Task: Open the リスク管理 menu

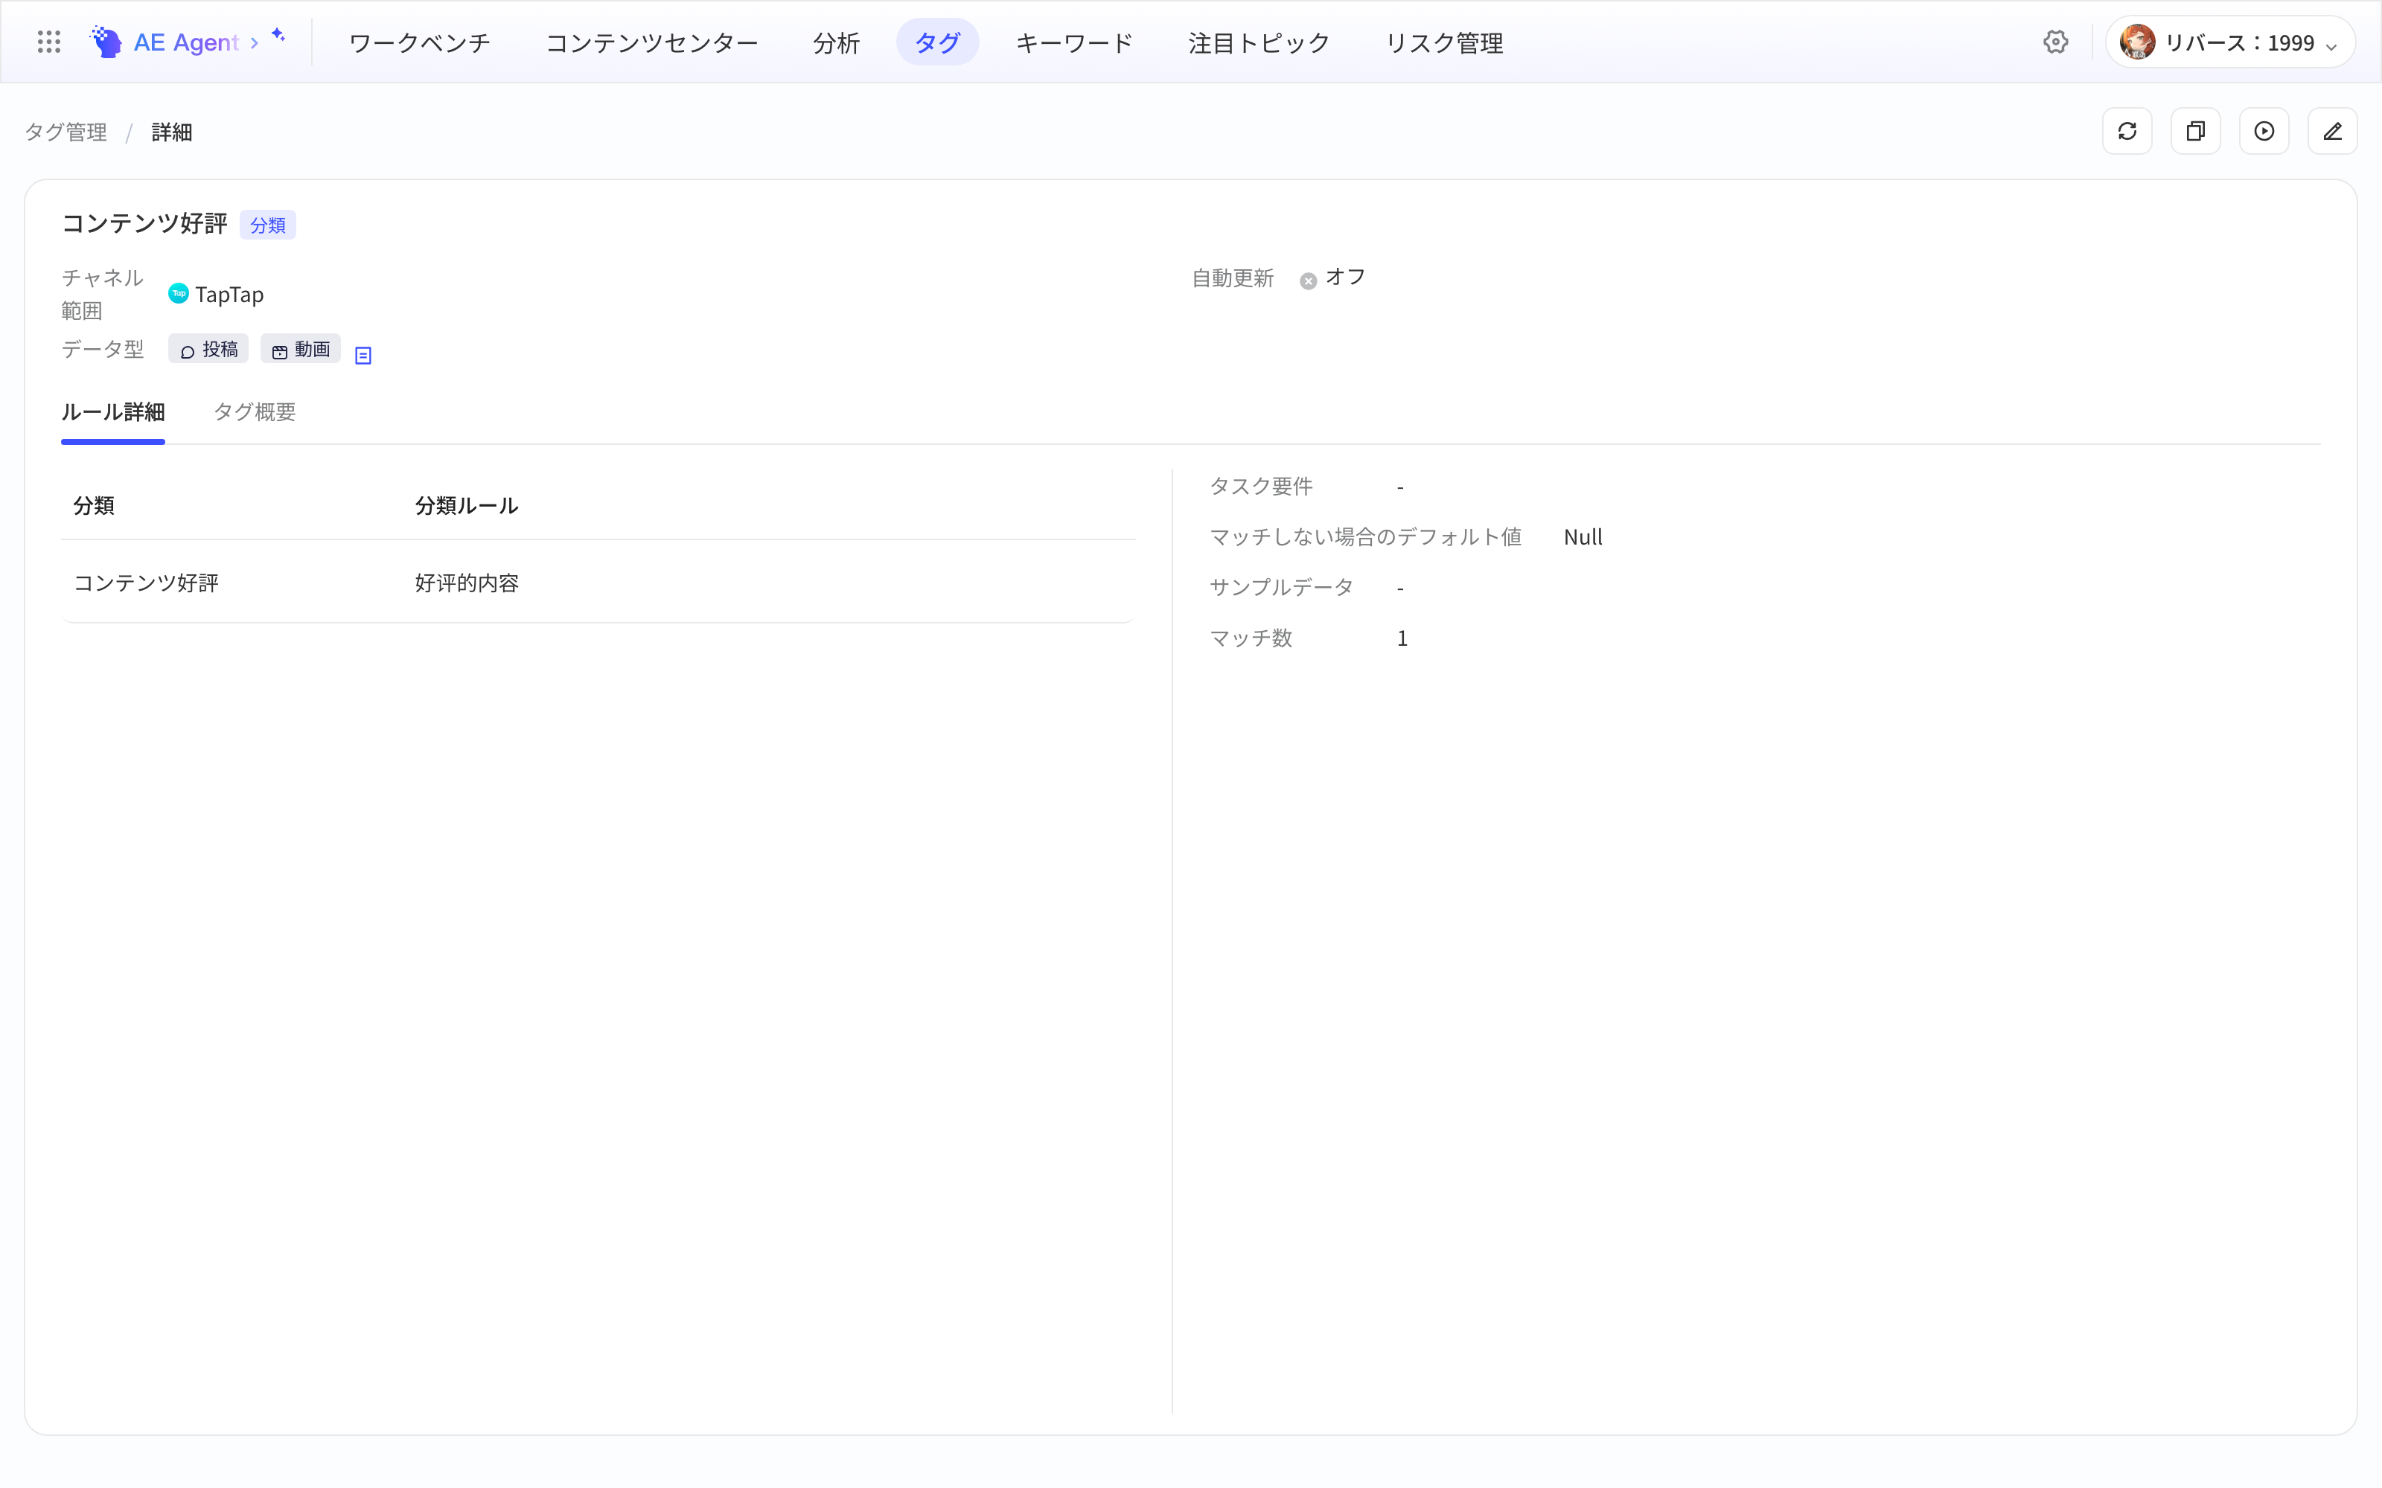Action: pos(1444,42)
